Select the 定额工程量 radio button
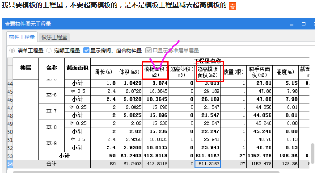The height and width of the screenshot is (173, 334). pos(49,51)
